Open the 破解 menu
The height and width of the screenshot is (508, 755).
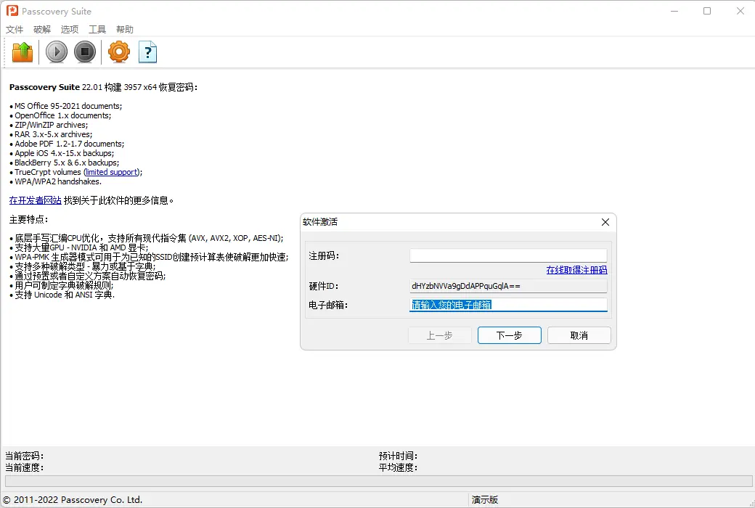[42, 29]
